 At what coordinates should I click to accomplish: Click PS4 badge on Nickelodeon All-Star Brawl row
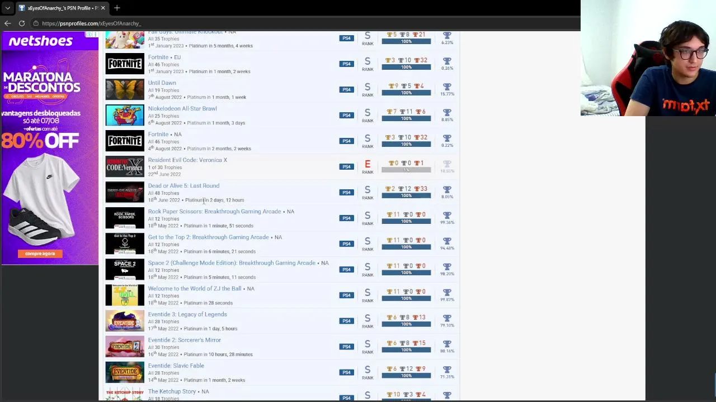pos(346,115)
